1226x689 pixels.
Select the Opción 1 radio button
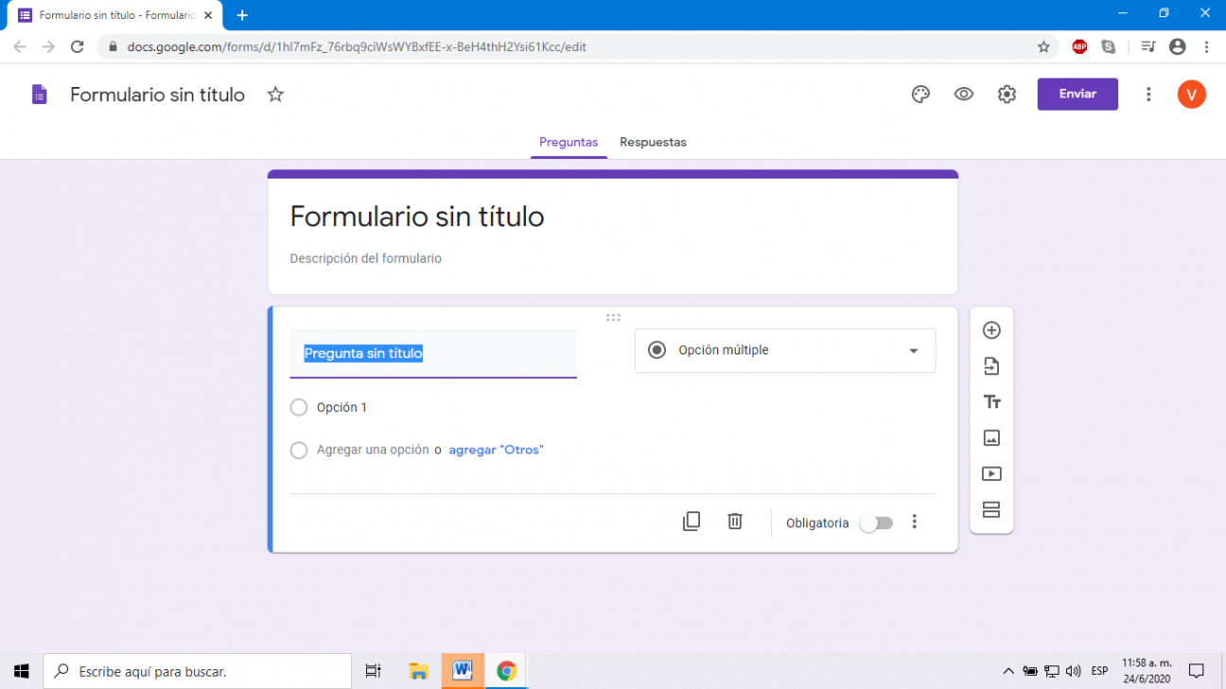pos(299,407)
